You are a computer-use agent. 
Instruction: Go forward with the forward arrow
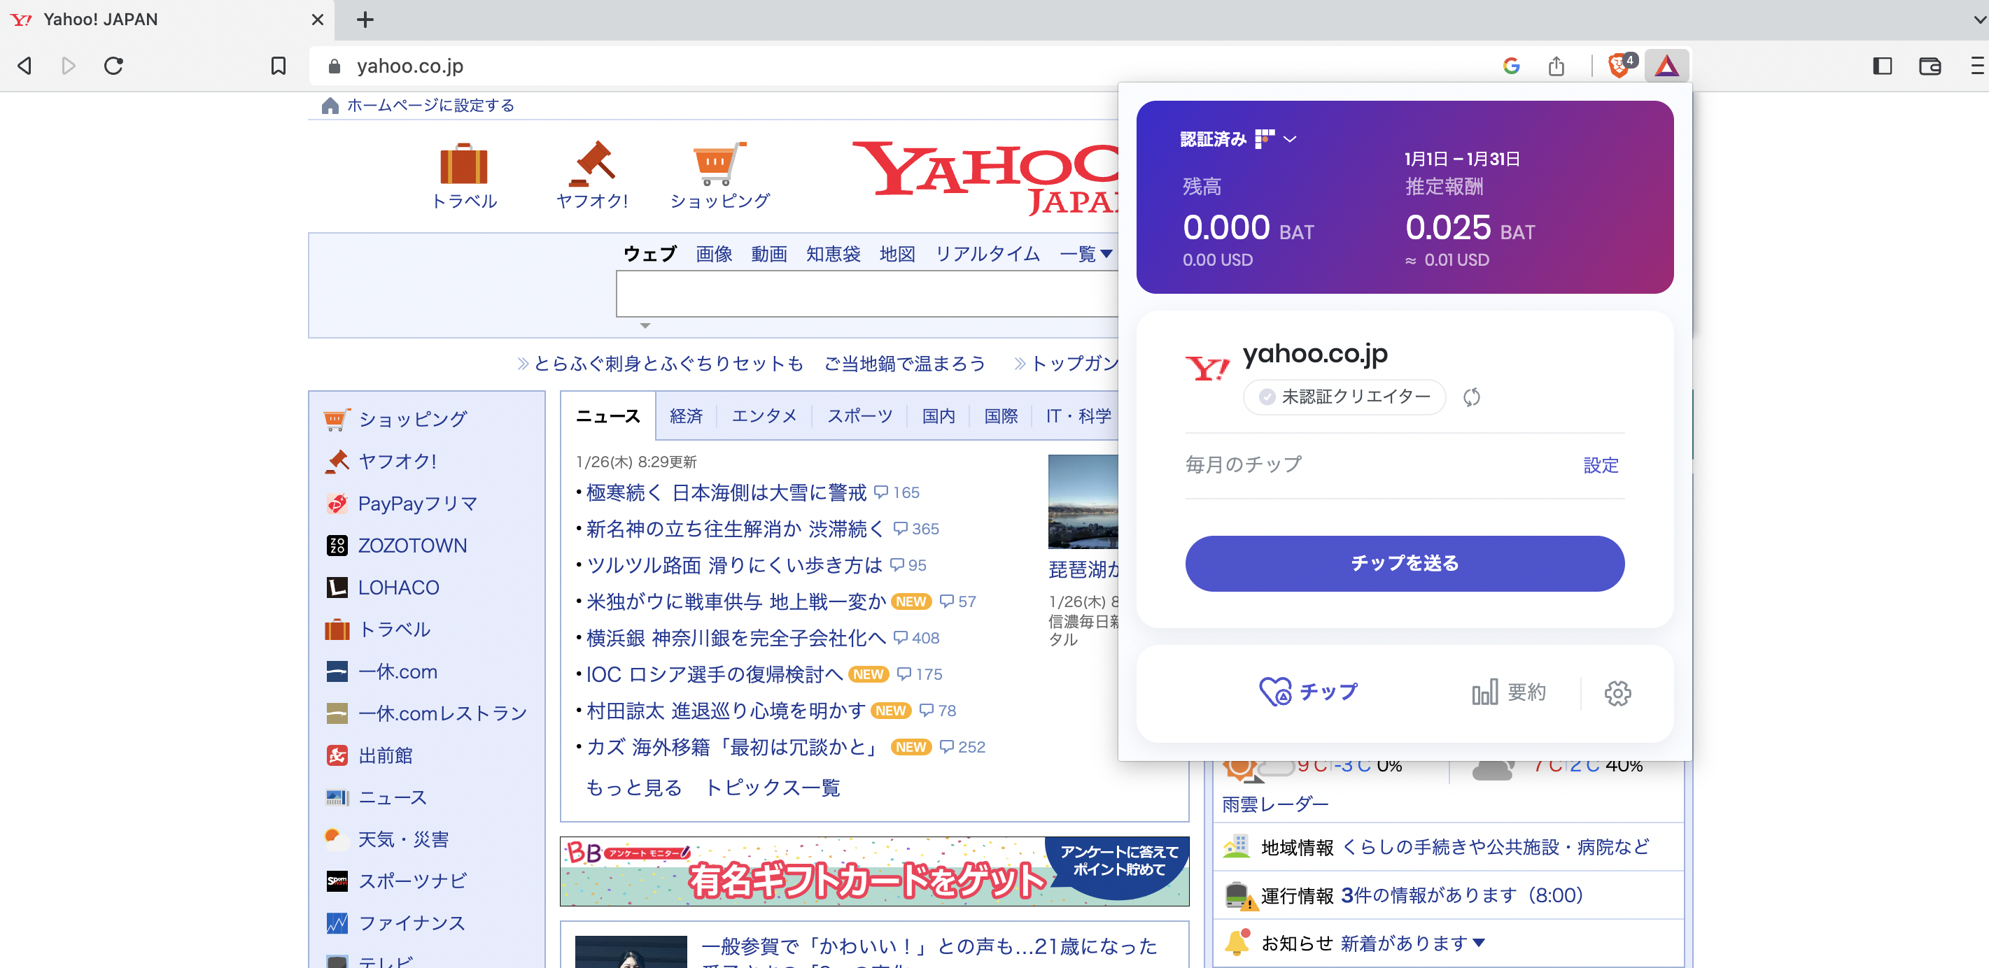pos(69,66)
